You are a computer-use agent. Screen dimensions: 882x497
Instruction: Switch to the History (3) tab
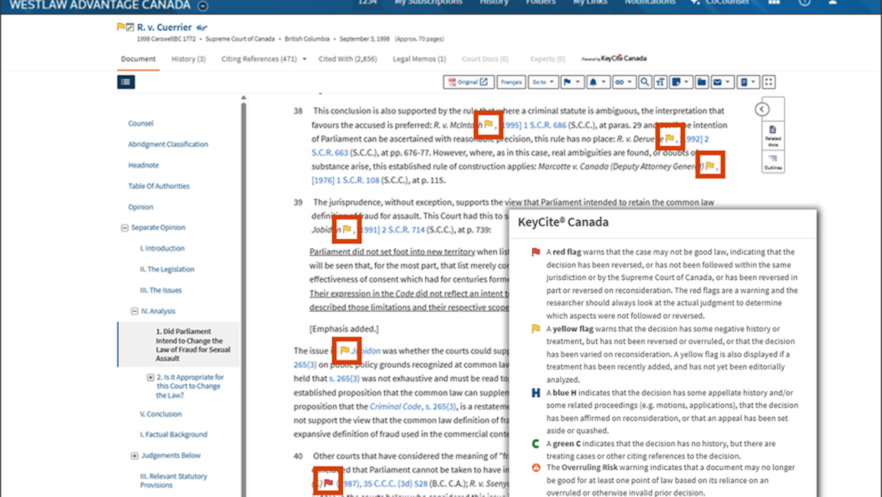(188, 59)
